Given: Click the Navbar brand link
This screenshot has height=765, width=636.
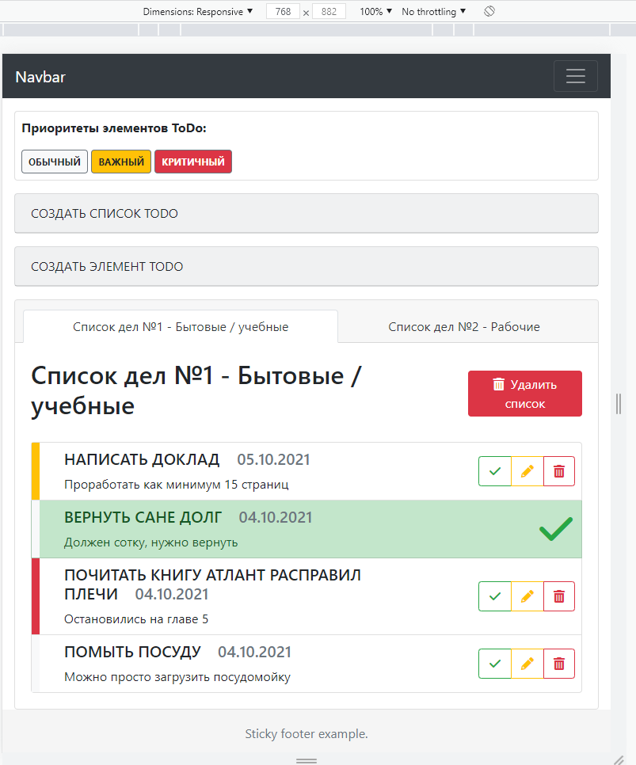Looking at the screenshot, I should [40, 77].
